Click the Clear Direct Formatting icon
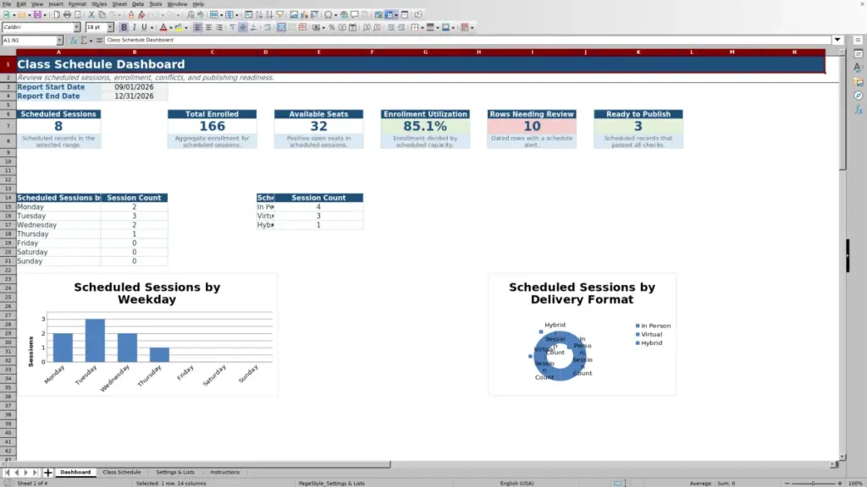867x487 pixels. (141, 14)
